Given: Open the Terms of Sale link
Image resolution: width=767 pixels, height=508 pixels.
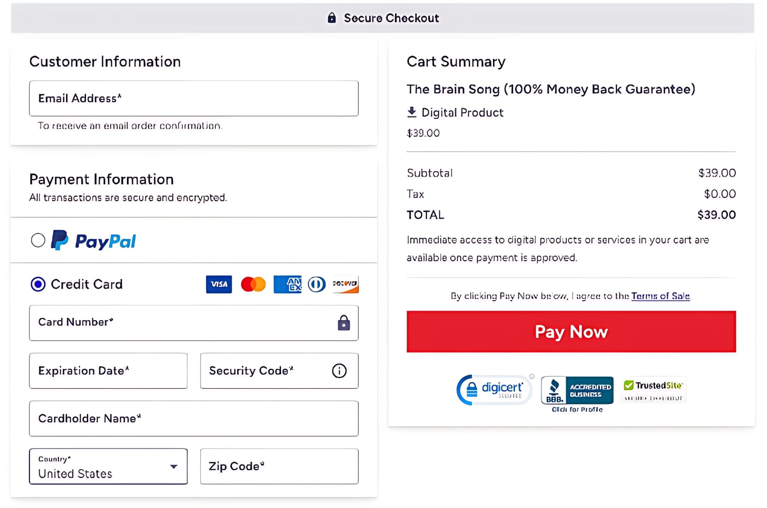Looking at the screenshot, I should [x=661, y=295].
